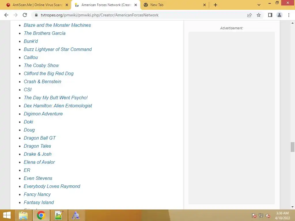Image resolution: width=295 pixels, height=221 pixels.
Task: Open Dragon Tales link
Action: click(37, 146)
